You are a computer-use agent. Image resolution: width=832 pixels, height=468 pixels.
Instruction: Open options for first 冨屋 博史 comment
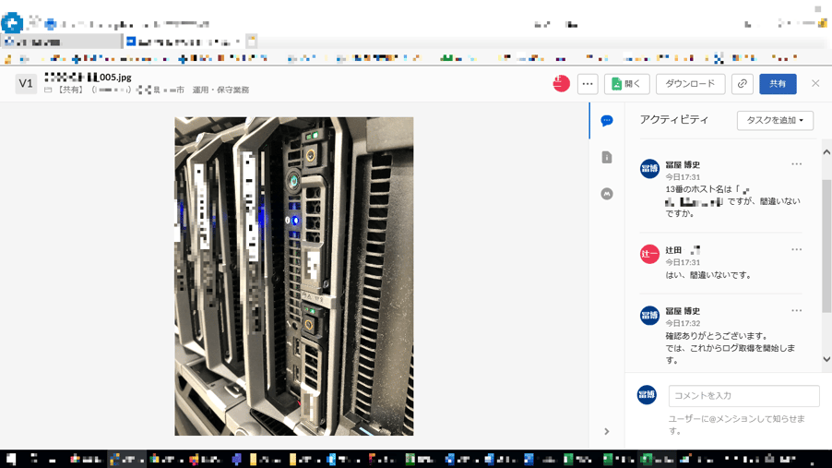(797, 164)
